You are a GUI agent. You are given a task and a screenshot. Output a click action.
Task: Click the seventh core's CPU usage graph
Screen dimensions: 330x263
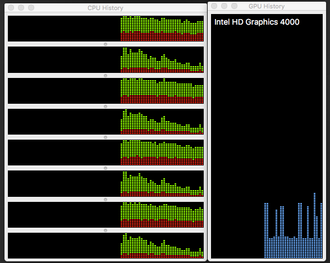tap(106, 215)
